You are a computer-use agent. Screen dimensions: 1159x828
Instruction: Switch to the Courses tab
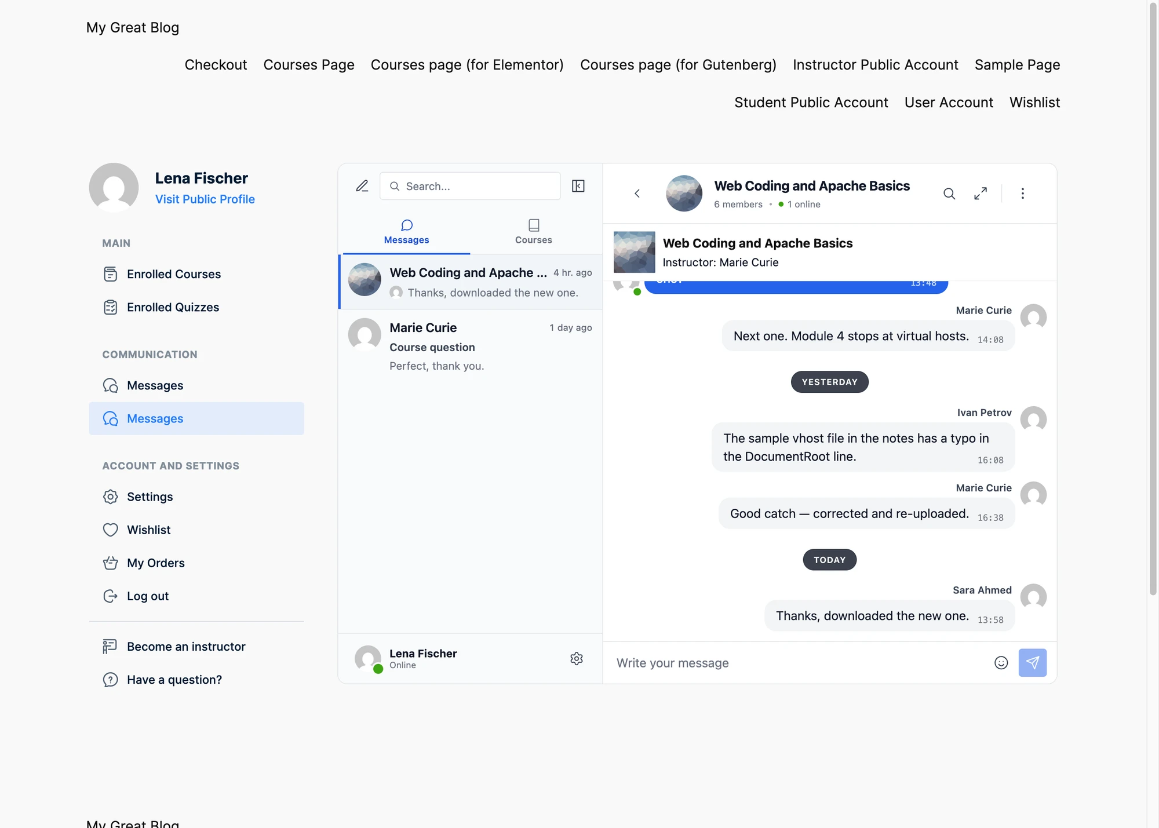(x=534, y=232)
